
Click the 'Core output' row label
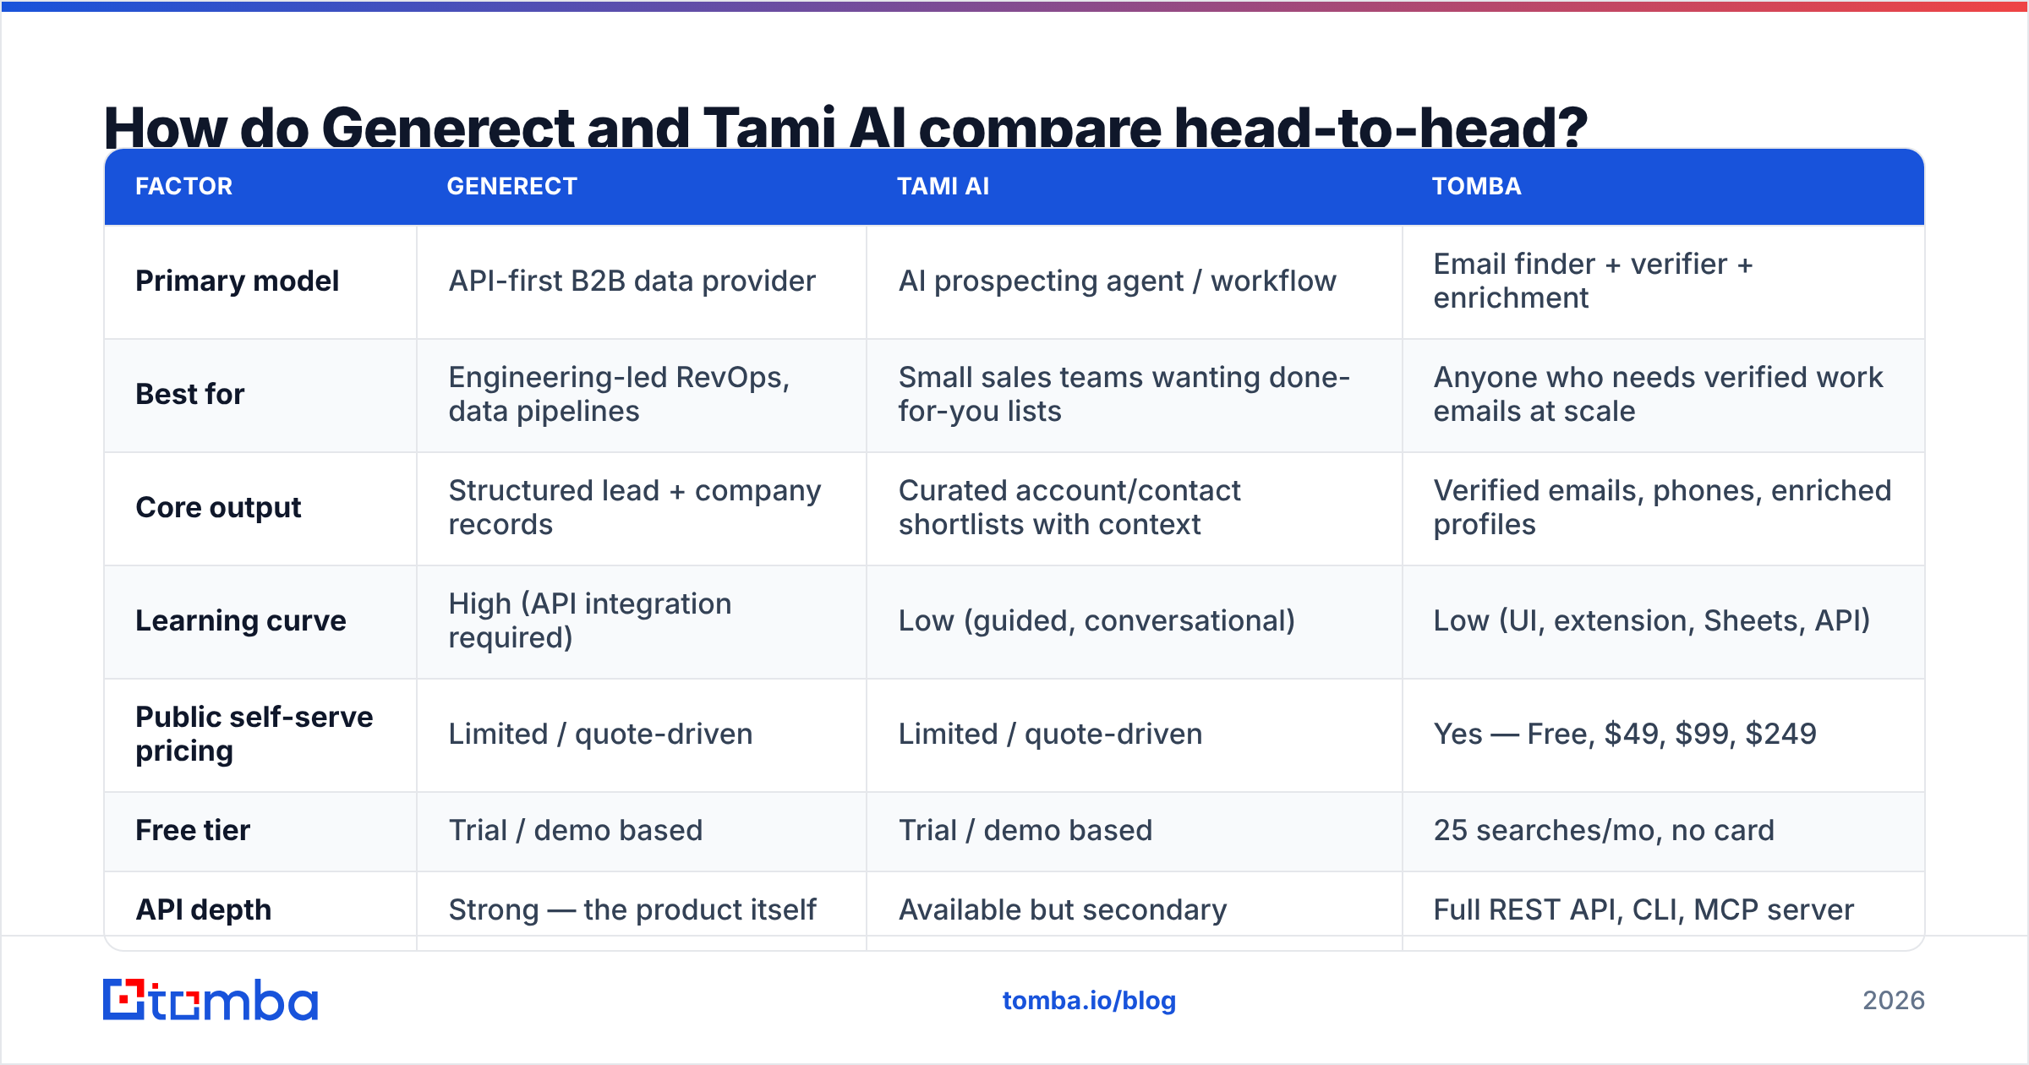click(x=218, y=507)
